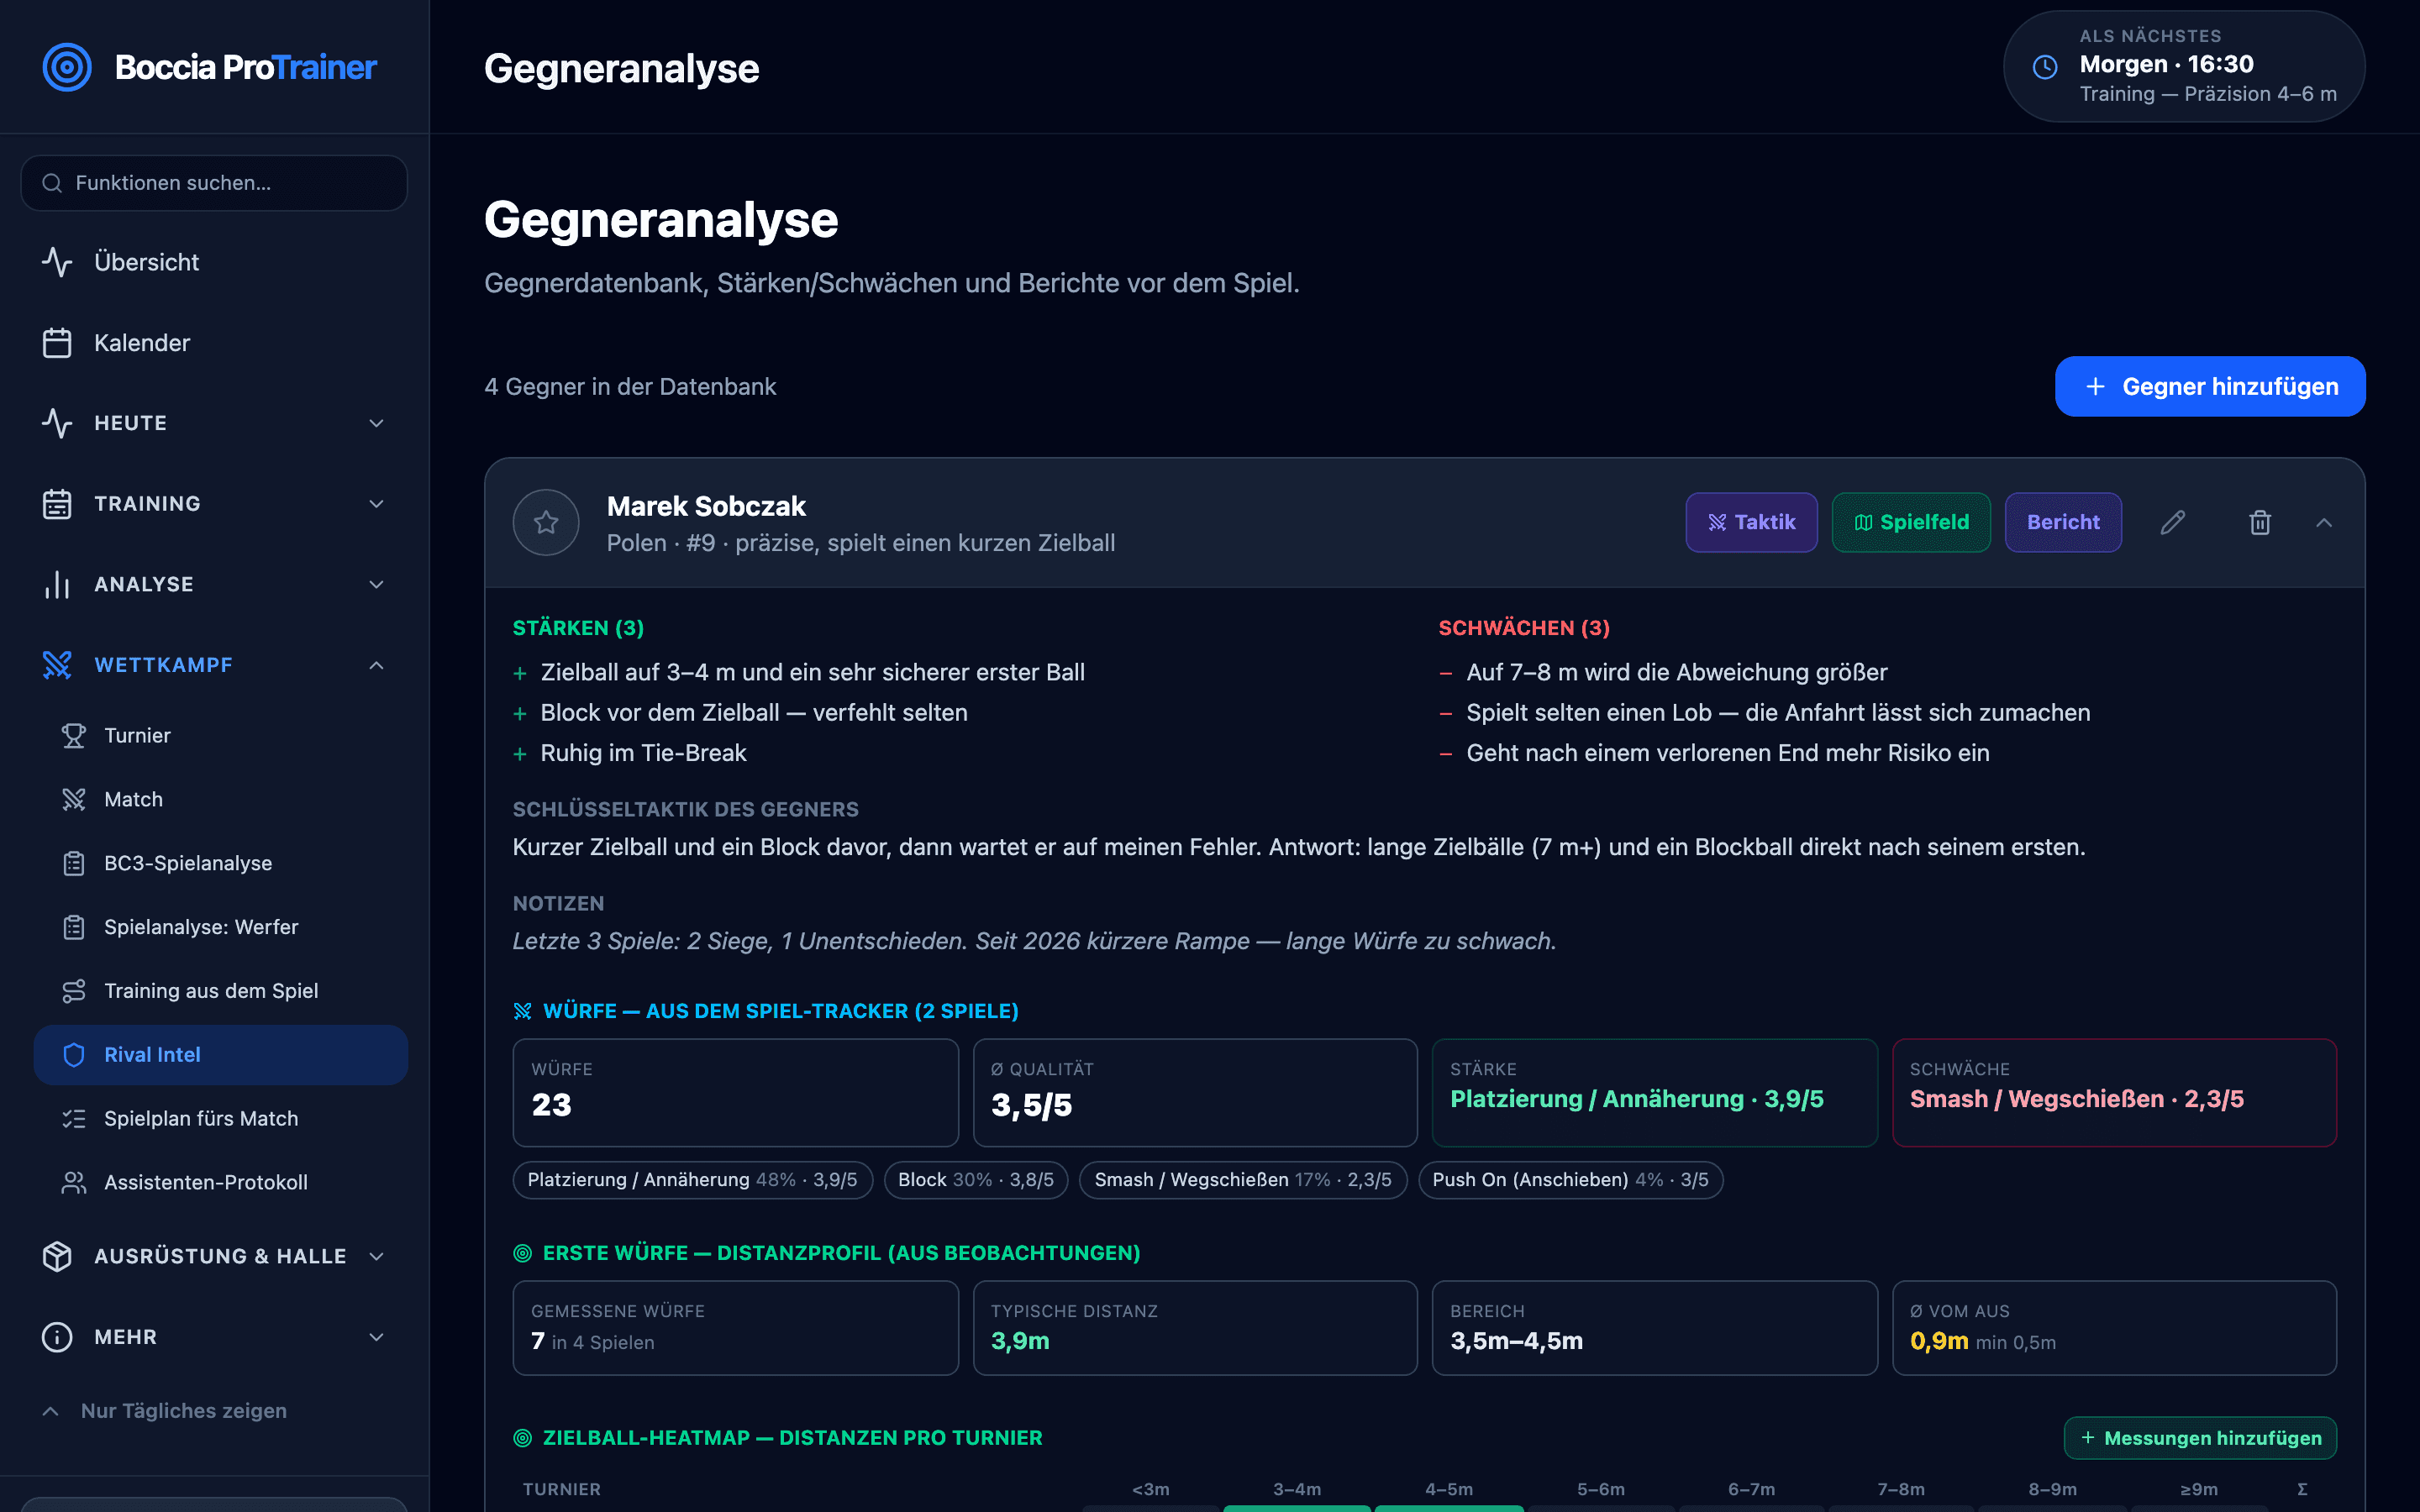This screenshot has width=2420, height=1512.
Task: Click the Wettkampf crossed swords icon
Action: [57, 665]
